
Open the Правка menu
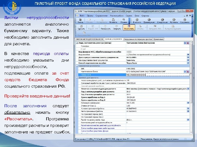coord(90,16)
